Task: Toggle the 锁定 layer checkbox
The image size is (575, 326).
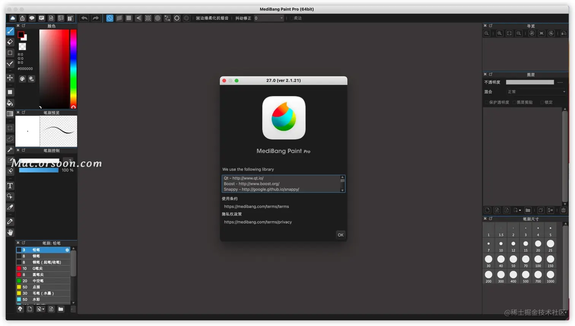Action: click(542, 102)
